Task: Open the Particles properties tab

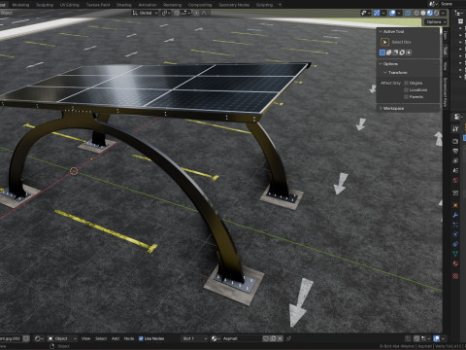Action: 455,225
